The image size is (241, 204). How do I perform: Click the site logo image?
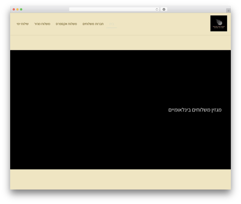coord(219,23)
